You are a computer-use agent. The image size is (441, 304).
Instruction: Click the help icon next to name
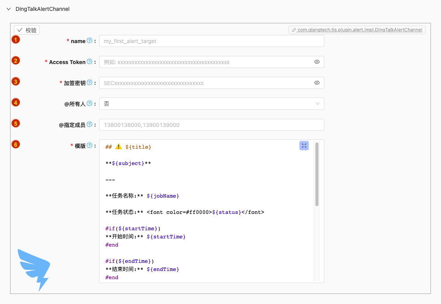pyautogui.click(x=89, y=41)
